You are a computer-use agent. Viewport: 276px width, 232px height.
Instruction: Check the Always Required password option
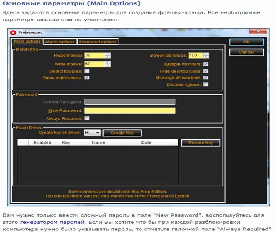pyautogui.click(x=87, y=119)
